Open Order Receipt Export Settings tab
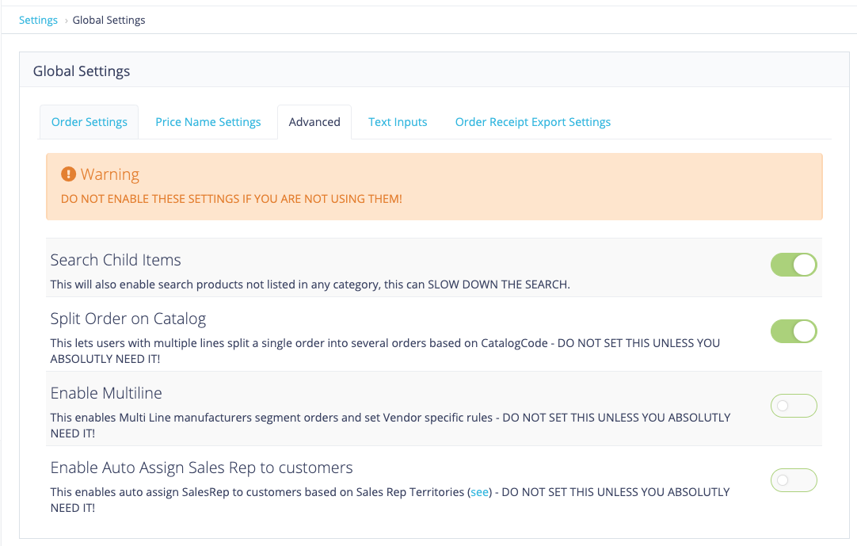 coord(533,122)
